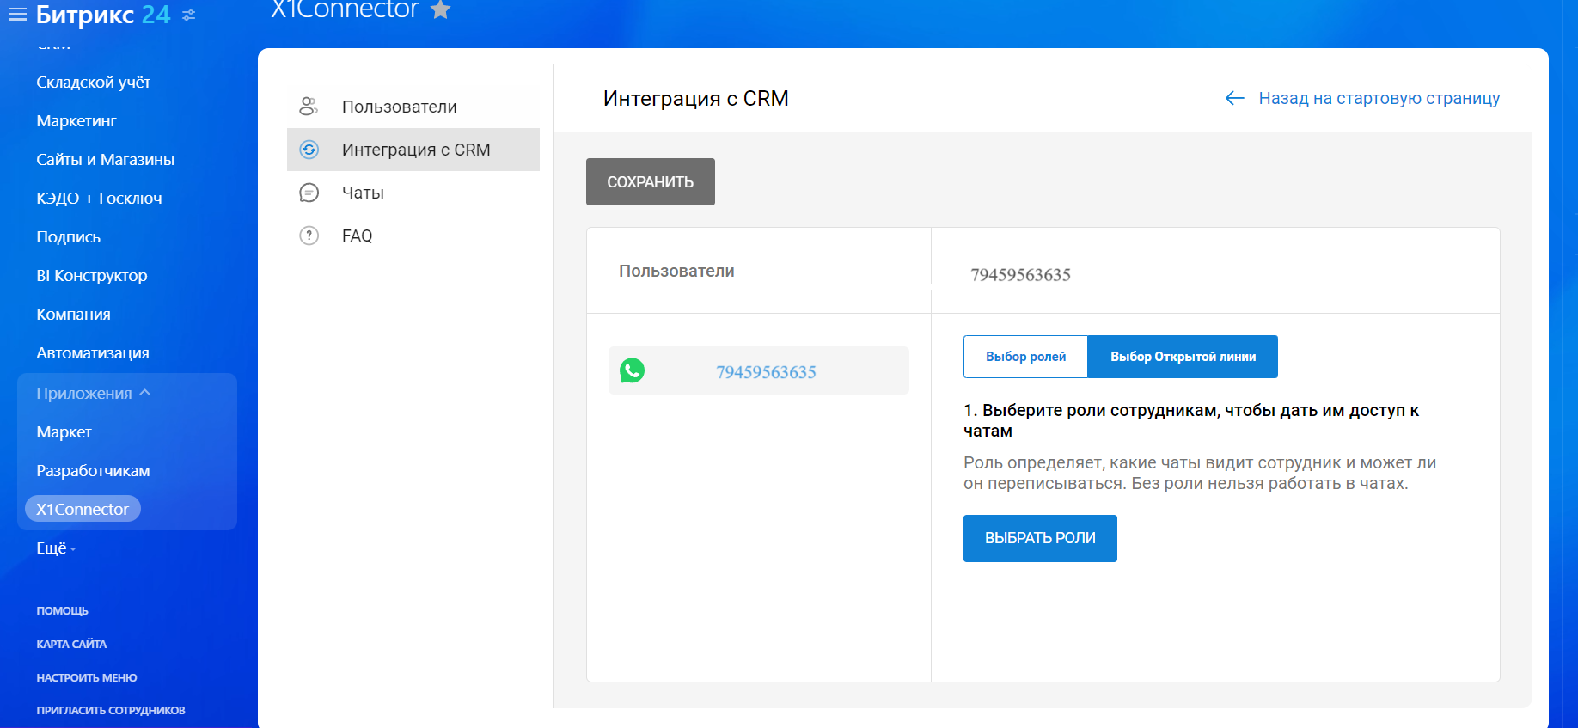Switch to Выбор Открытой линии tab

click(1183, 357)
